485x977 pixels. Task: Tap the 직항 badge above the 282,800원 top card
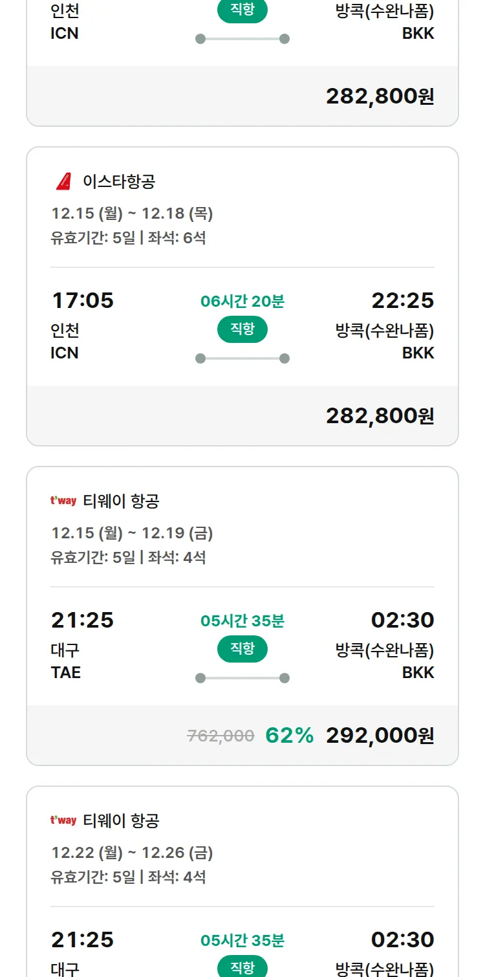tap(242, 11)
